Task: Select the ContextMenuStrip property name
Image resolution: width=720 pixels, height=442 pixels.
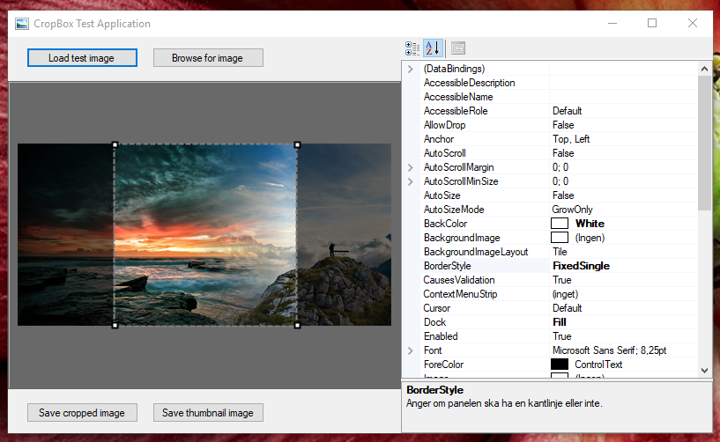Action: (x=460, y=294)
